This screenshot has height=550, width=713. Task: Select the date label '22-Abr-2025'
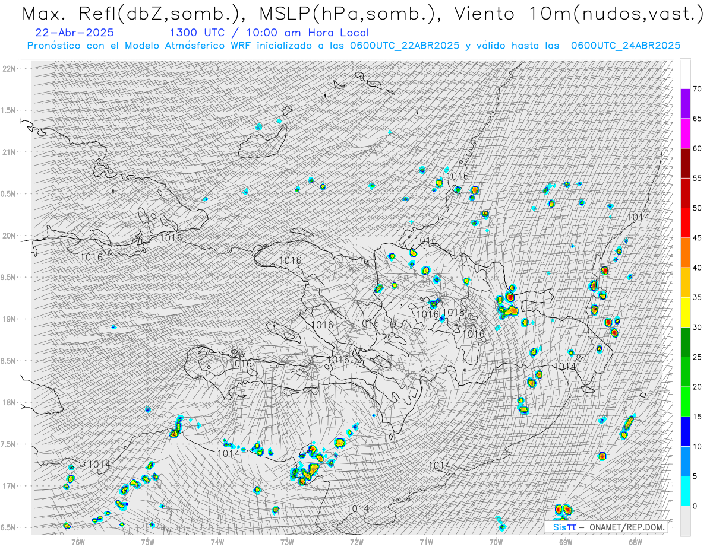coord(75,33)
